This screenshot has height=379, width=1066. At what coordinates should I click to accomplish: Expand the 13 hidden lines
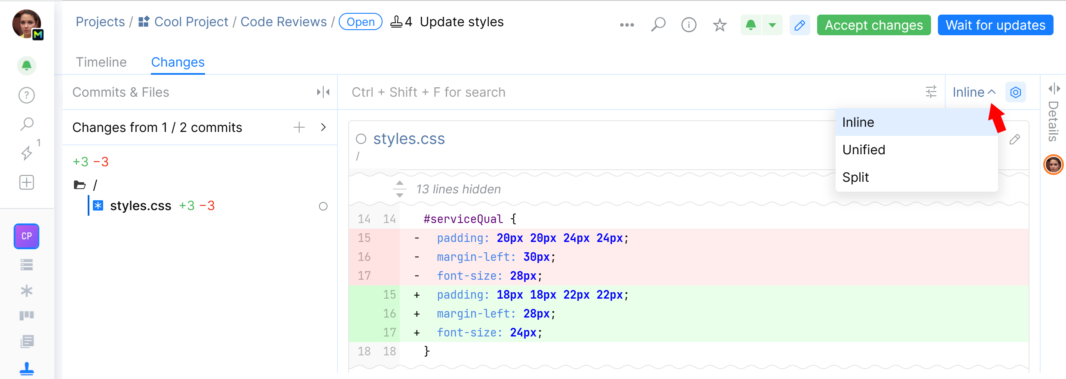400,189
